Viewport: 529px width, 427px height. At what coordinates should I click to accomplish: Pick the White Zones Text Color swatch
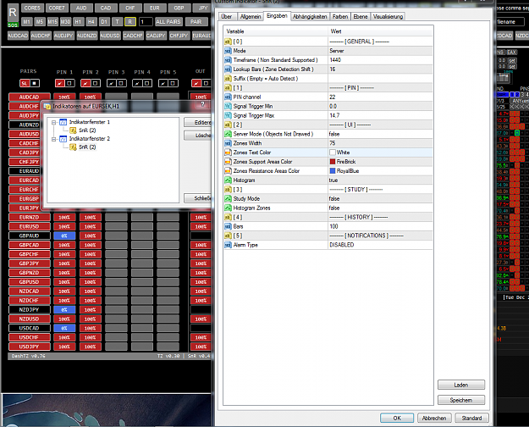point(333,152)
